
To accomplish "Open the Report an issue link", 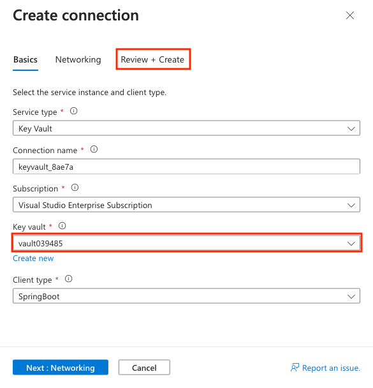I will point(331,368).
